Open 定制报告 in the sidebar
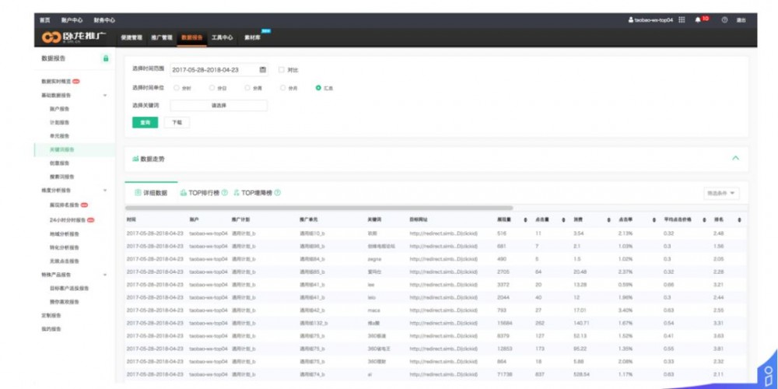 coord(51,316)
